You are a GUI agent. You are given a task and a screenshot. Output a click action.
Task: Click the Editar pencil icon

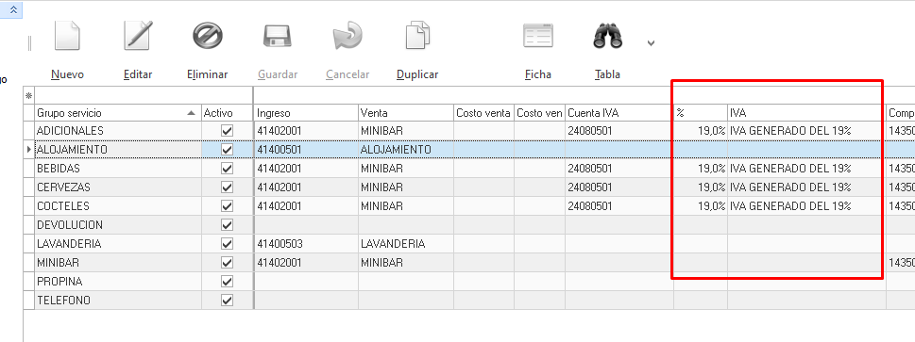138,36
